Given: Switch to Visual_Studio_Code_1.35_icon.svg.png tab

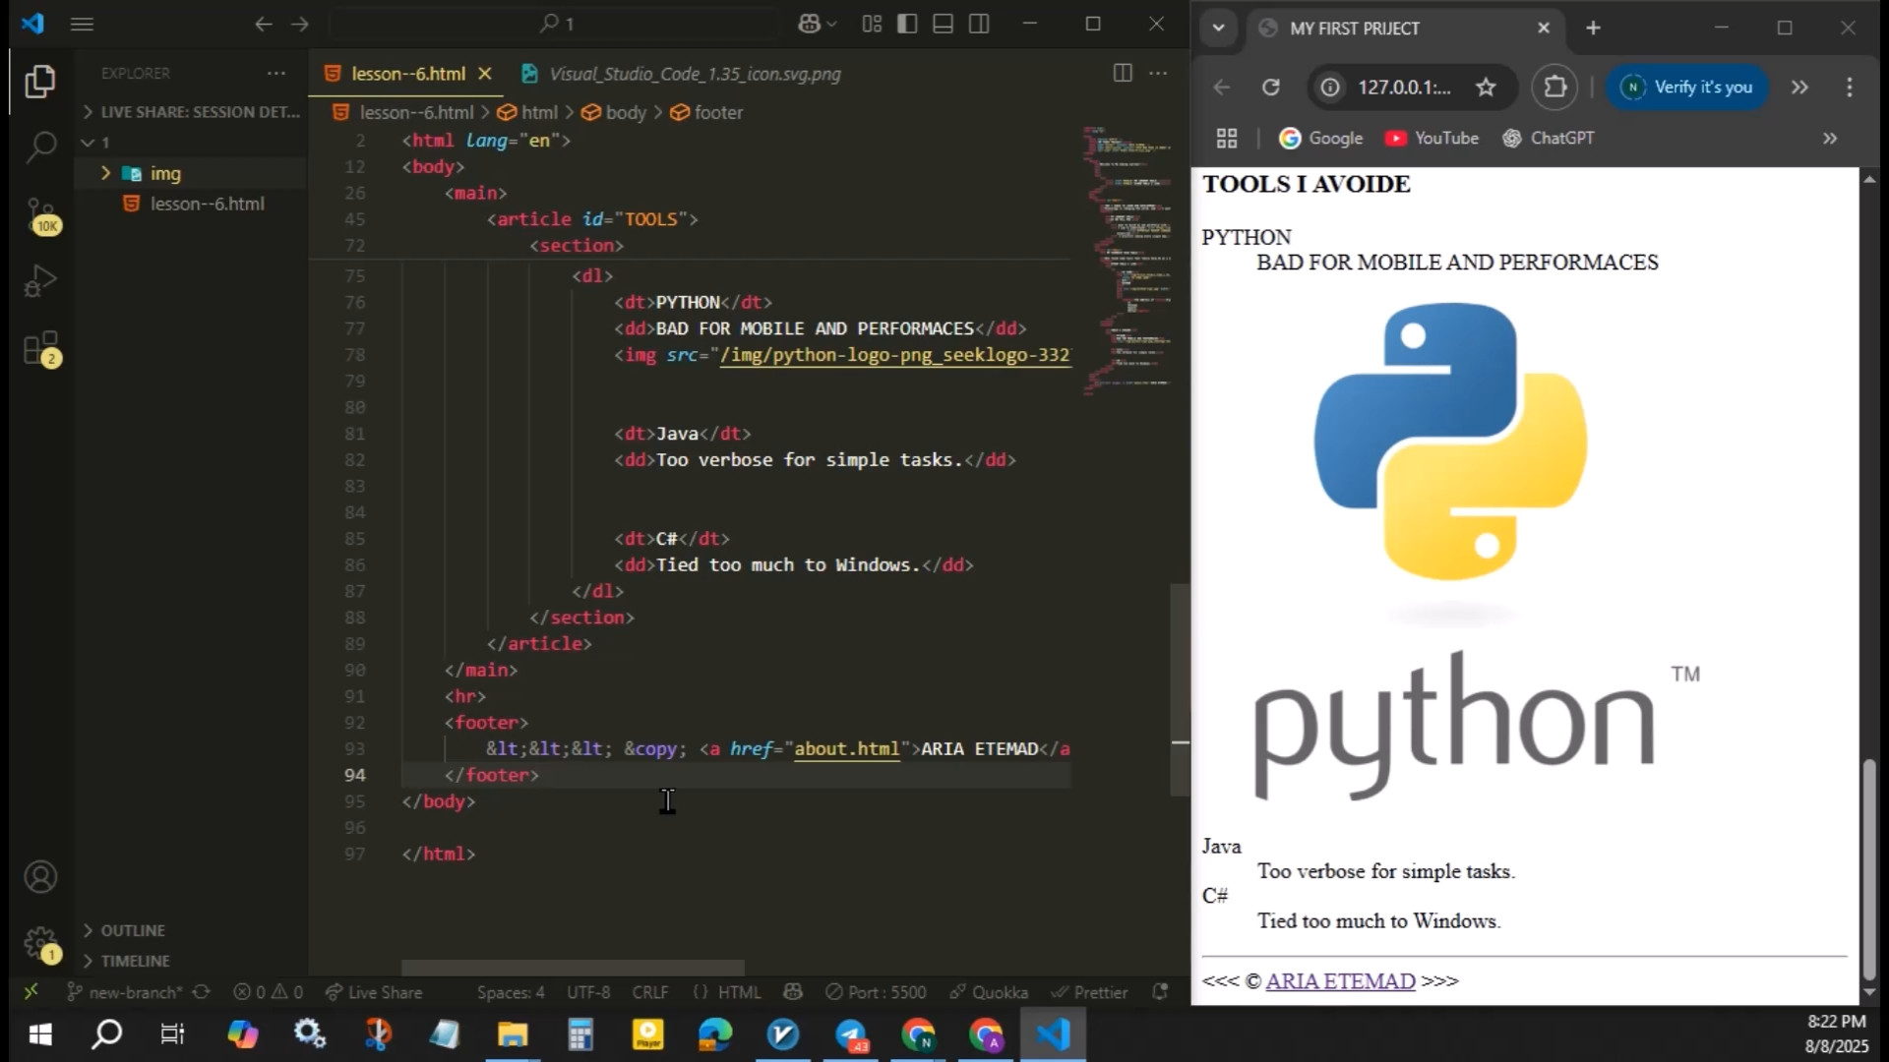Looking at the screenshot, I should [694, 74].
